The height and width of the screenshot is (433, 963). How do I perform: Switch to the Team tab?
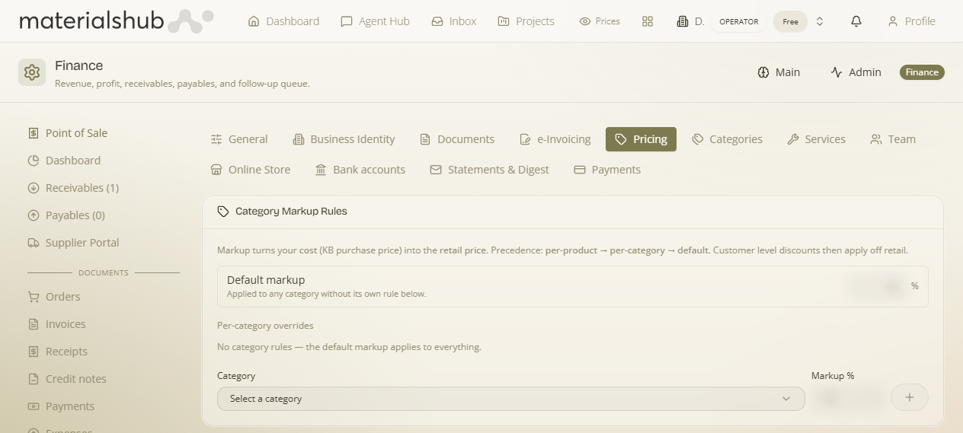[893, 139]
